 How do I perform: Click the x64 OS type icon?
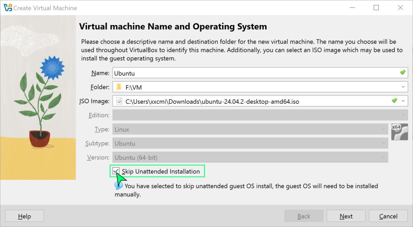(399, 132)
